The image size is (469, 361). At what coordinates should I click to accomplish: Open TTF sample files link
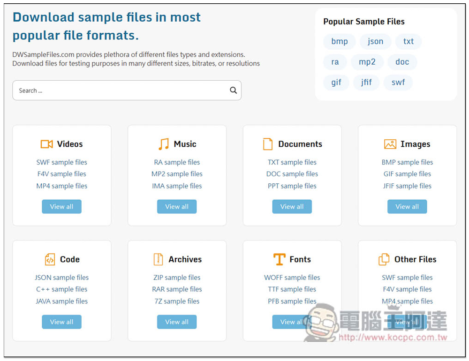click(x=292, y=289)
